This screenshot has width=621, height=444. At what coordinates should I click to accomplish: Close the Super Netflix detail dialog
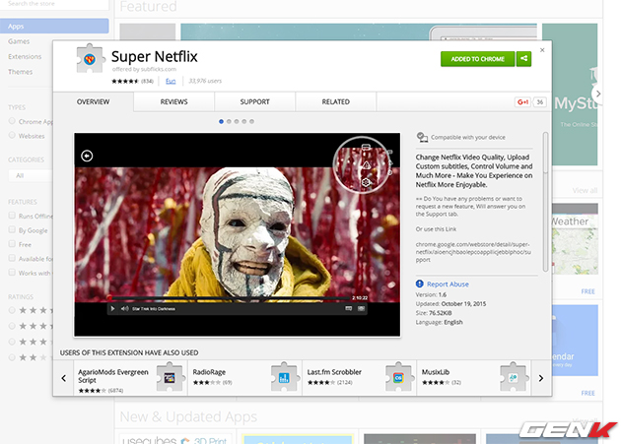point(542,50)
